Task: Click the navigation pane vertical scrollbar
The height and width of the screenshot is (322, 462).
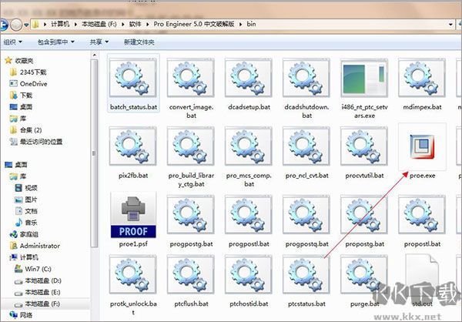Action: (94, 153)
